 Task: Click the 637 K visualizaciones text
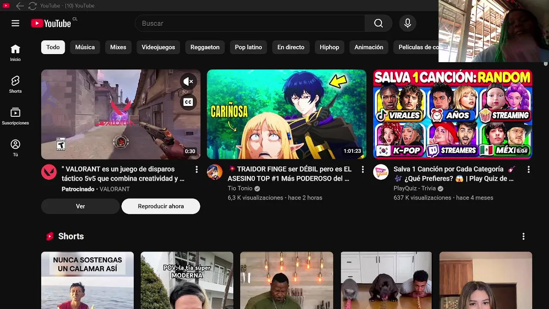[x=422, y=198]
